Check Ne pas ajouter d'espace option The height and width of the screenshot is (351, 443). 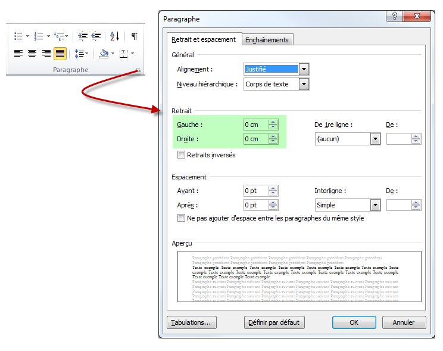182,218
